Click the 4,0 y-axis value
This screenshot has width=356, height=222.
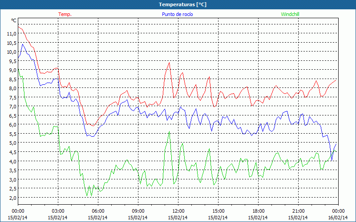tap(12, 161)
